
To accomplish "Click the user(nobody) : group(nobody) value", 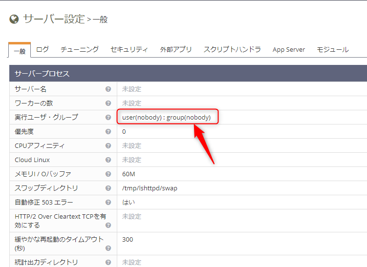I will 166,117.
